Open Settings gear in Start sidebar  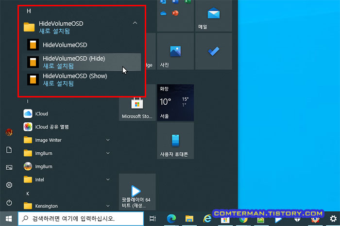(9, 185)
